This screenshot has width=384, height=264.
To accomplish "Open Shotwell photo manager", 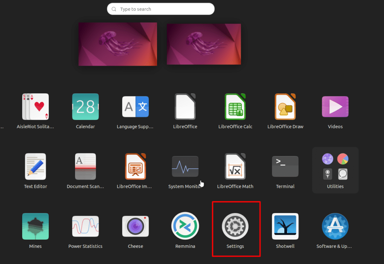I will point(285,226).
